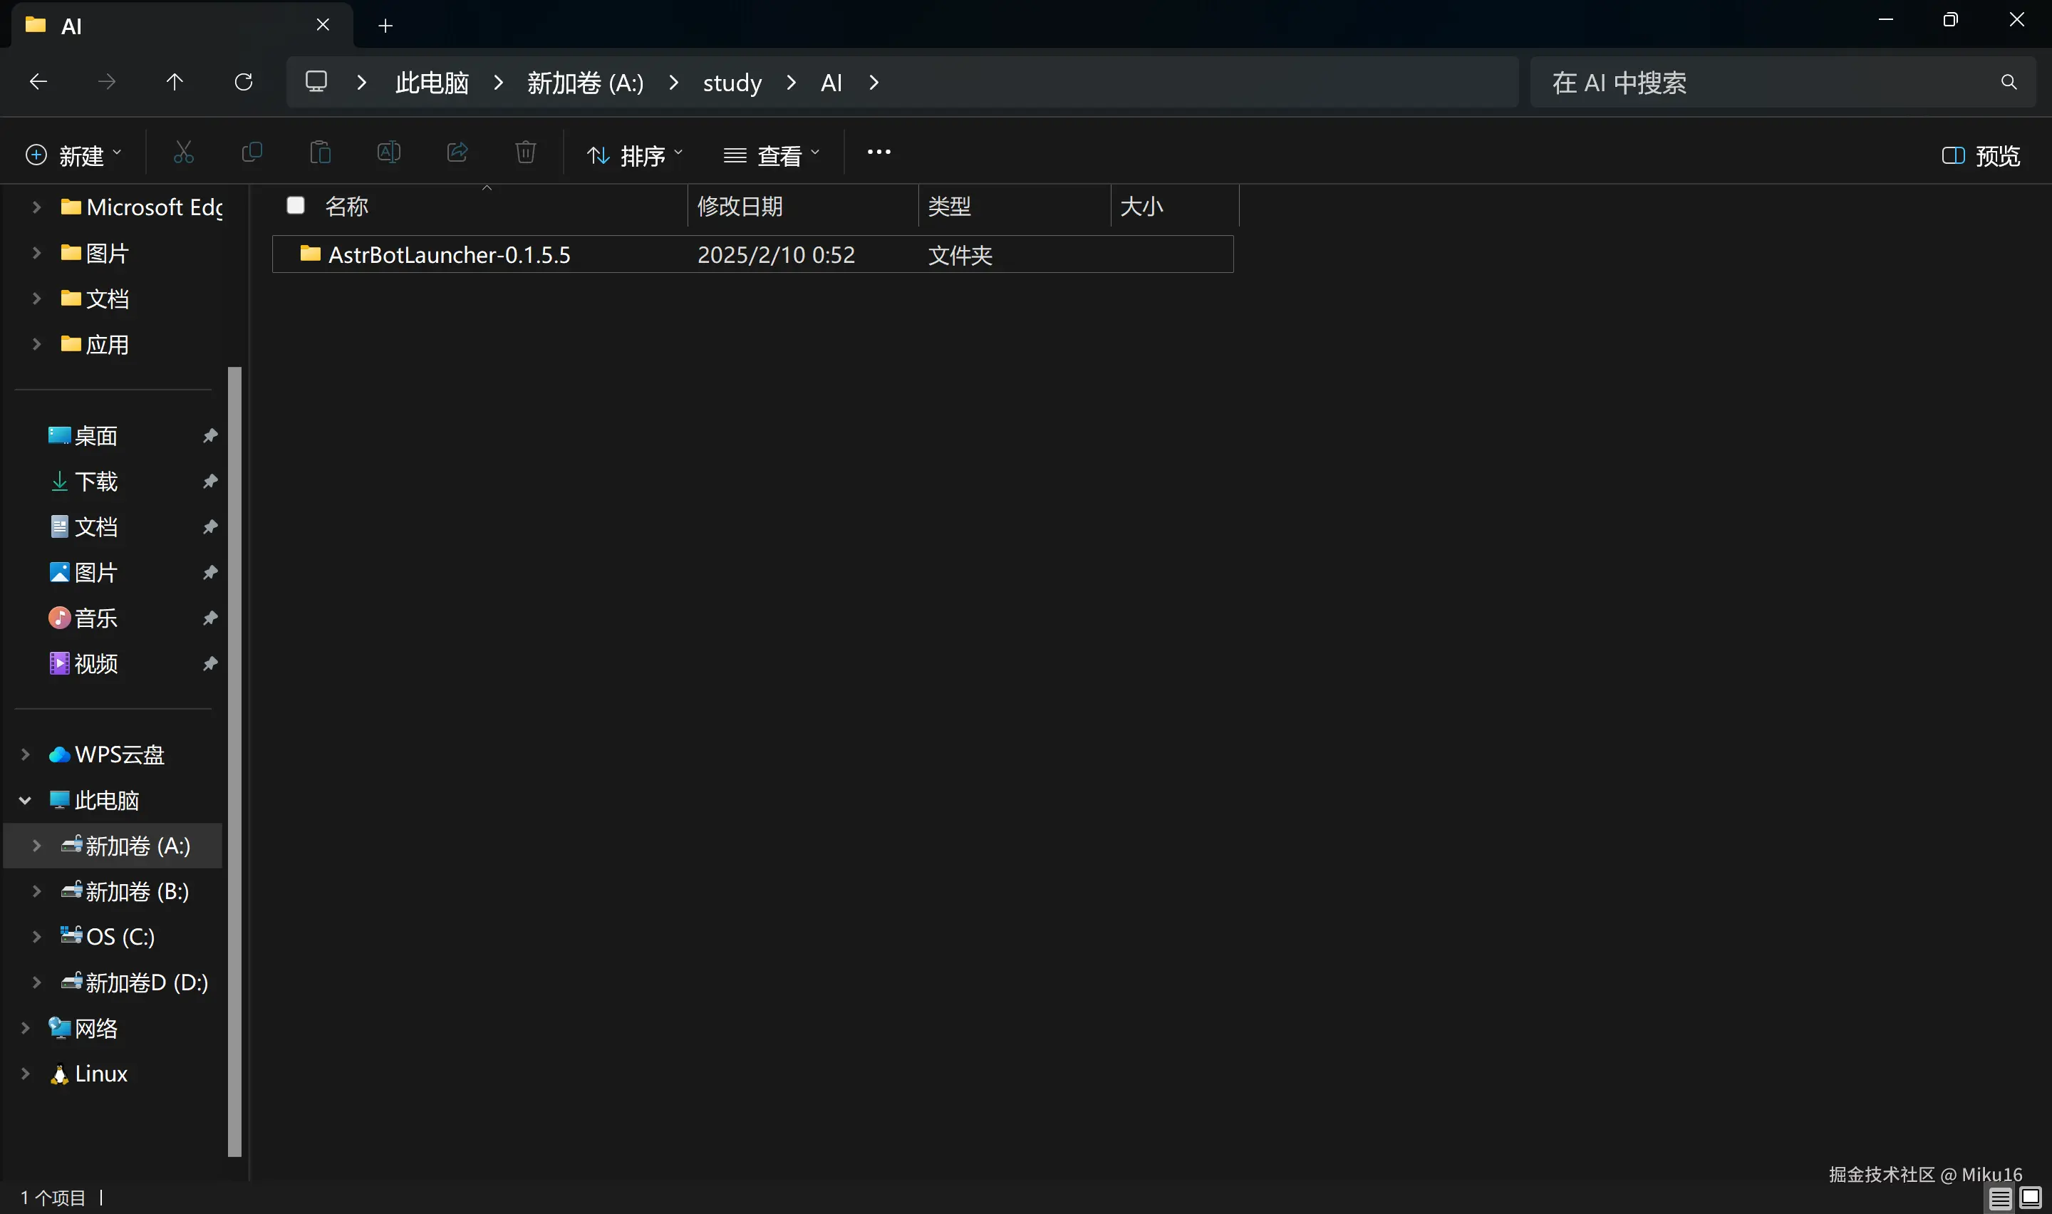
Task: Click the Rename icon in toolbar
Action: tap(388, 153)
